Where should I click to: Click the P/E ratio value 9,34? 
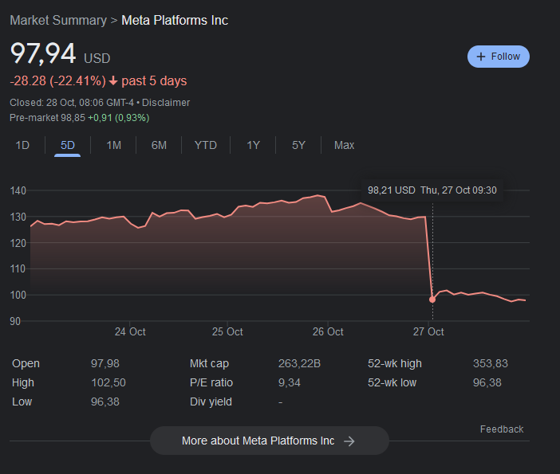pos(290,382)
